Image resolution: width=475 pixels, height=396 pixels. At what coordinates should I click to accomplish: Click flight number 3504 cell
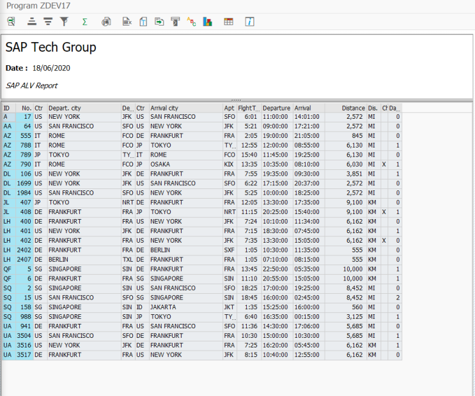[x=24, y=336]
